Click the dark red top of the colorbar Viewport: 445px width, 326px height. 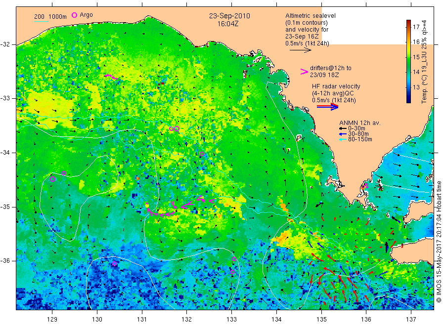click(408, 22)
